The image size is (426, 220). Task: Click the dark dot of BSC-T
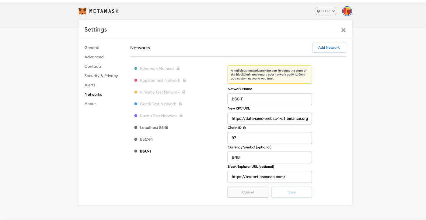coord(136,151)
